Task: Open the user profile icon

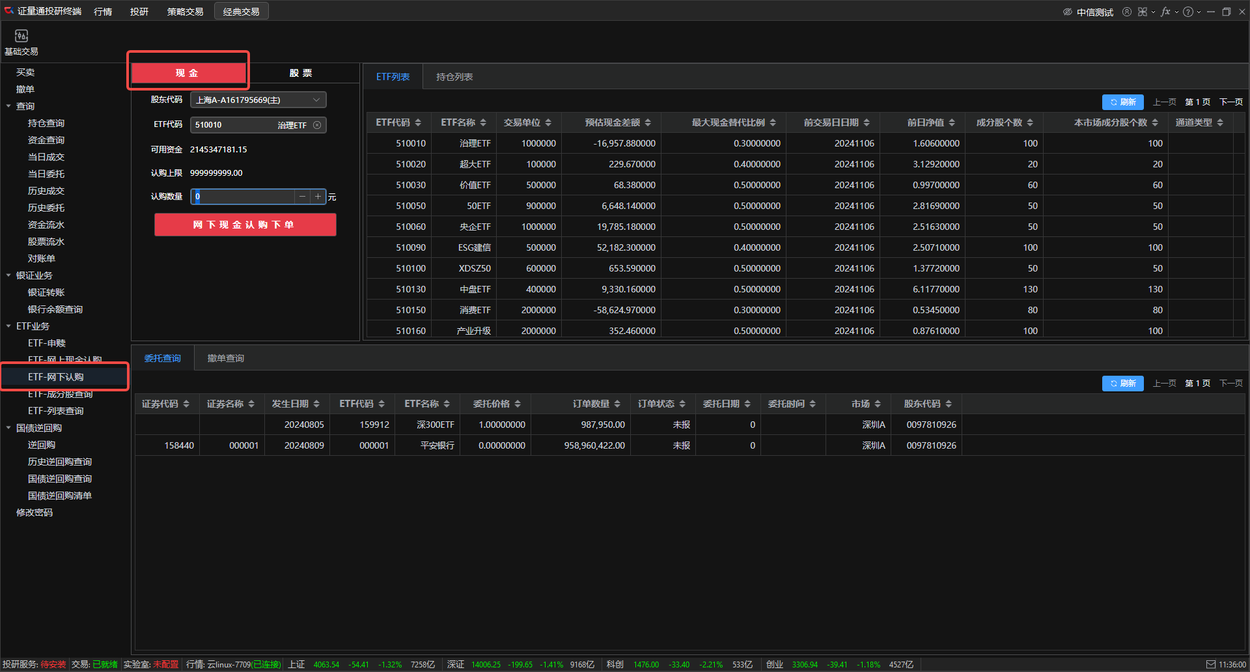Action: [1127, 12]
